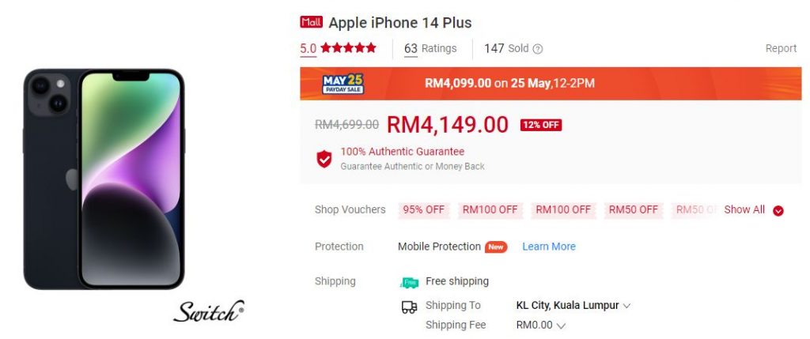
Task: Open the 63 Ratings section
Action: click(x=430, y=48)
